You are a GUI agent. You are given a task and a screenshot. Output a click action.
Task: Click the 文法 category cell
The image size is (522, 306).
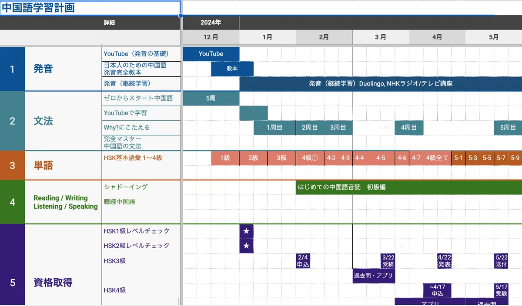point(64,121)
